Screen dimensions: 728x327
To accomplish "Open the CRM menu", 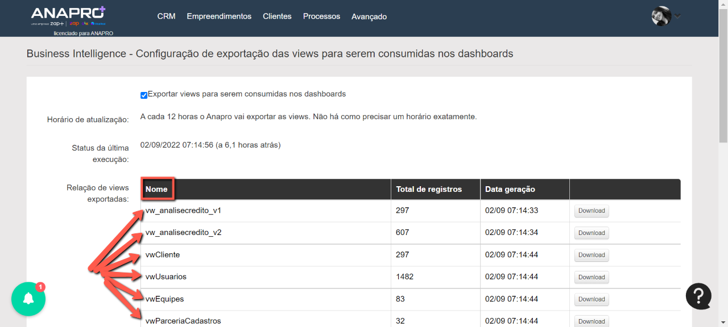I will pos(166,16).
